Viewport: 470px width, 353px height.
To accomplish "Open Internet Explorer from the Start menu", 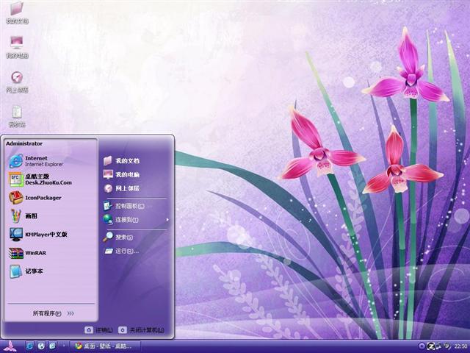I will point(51,161).
